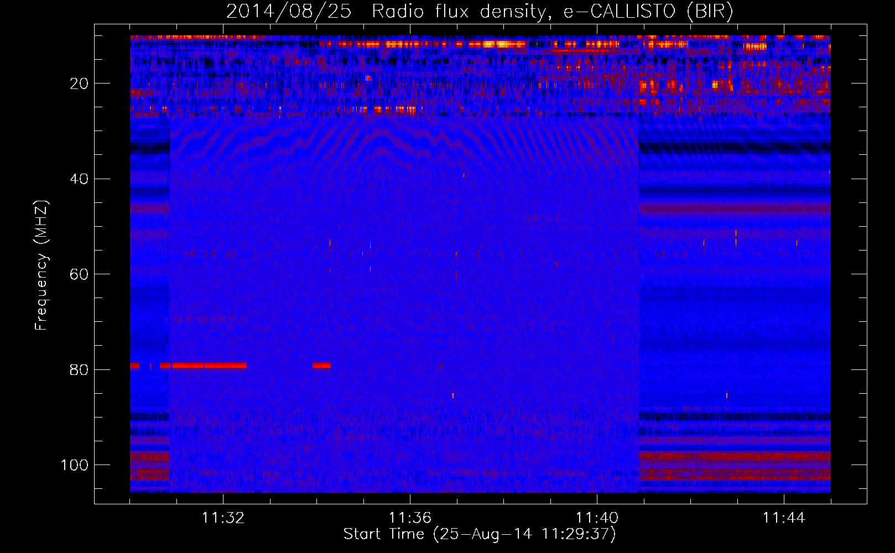The image size is (895, 553).
Task: Click the 11:32 time tick label
Action: [x=223, y=518]
